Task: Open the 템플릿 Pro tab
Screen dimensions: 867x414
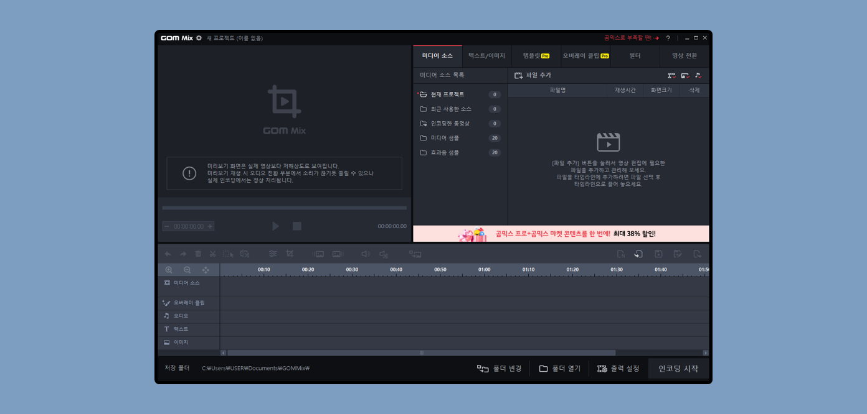Action: click(x=536, y=56)
